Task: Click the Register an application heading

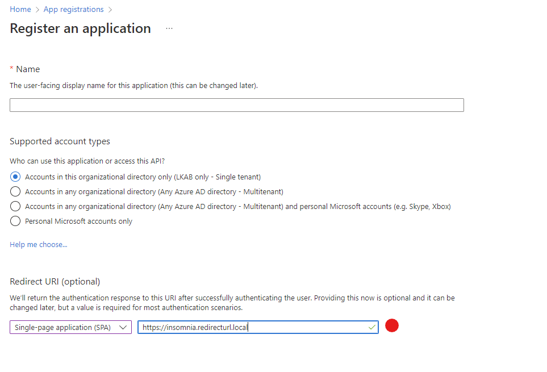Action: (x=80, y=28)
